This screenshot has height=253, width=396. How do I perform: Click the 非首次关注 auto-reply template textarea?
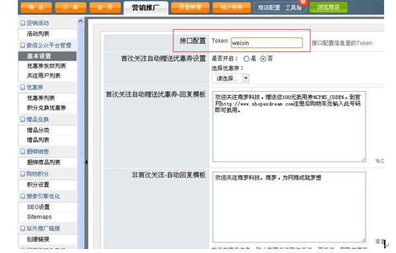(289, 207)
